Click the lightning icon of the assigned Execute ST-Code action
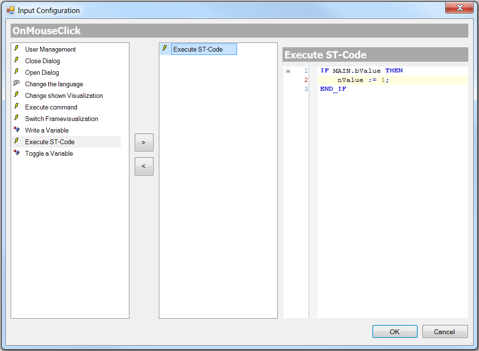 pos(165,48)
